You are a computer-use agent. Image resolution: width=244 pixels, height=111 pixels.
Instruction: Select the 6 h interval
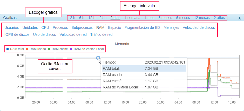[x=82, y=18]
